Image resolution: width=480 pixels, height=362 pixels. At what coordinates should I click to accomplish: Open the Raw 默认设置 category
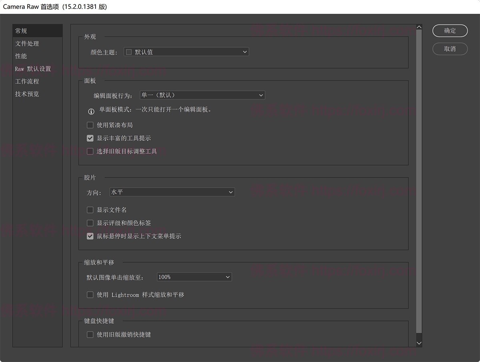(x=33, y=69)
